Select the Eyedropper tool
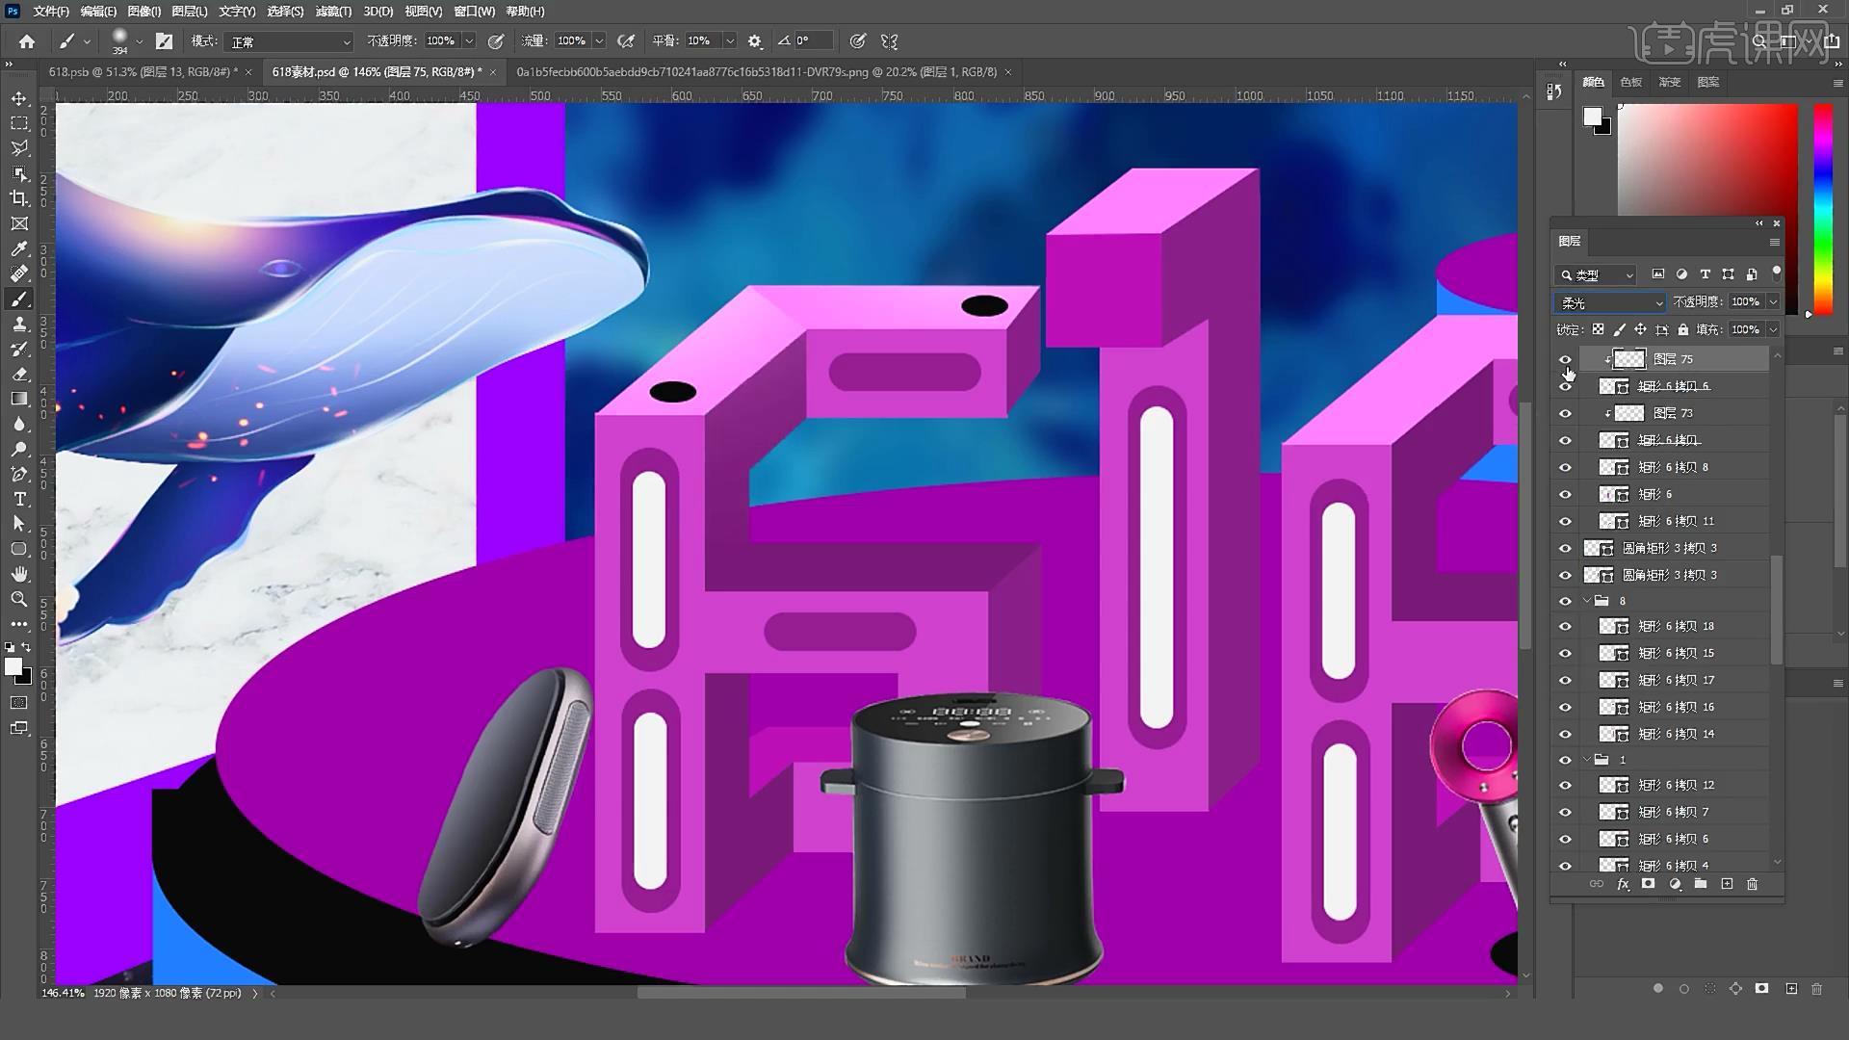Image resolution: width=1849 pixels, height=1040 pixels. pyautogui.click(x=19, y=248)
